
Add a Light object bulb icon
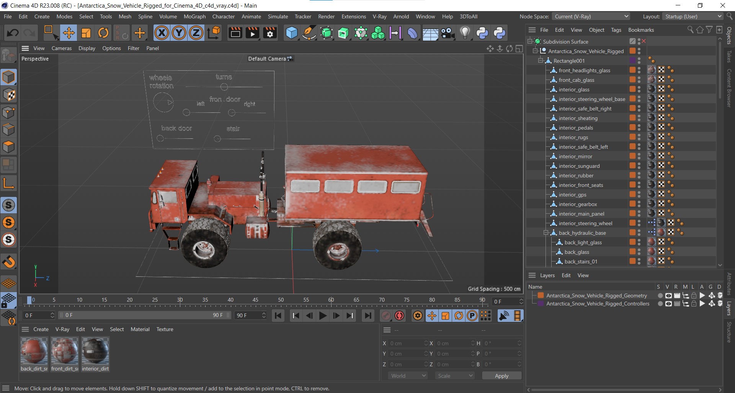(465, 33)
